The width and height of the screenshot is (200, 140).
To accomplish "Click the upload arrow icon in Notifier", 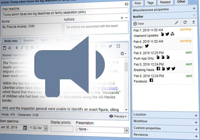I will pos(194,22).
